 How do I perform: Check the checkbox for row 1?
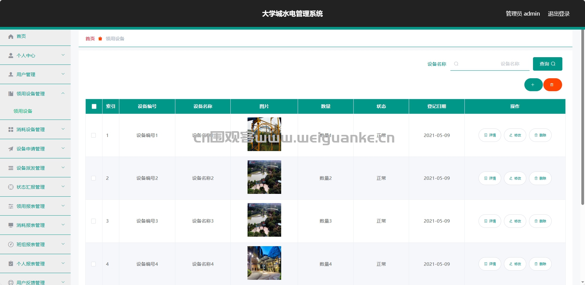[x=94, y=135]
